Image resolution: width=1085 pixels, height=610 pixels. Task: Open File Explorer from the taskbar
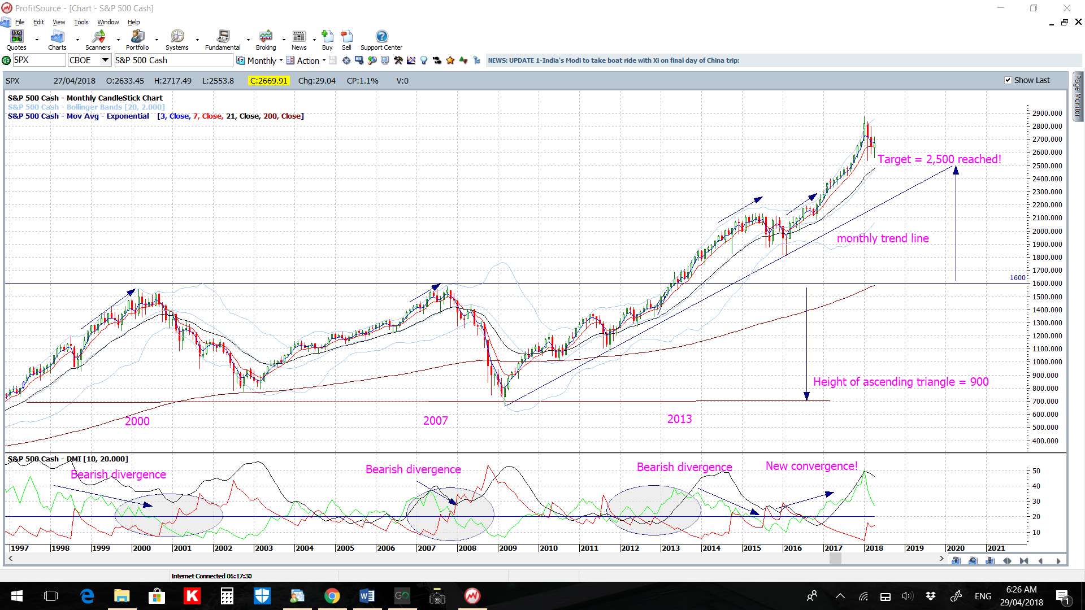point(121,596)
